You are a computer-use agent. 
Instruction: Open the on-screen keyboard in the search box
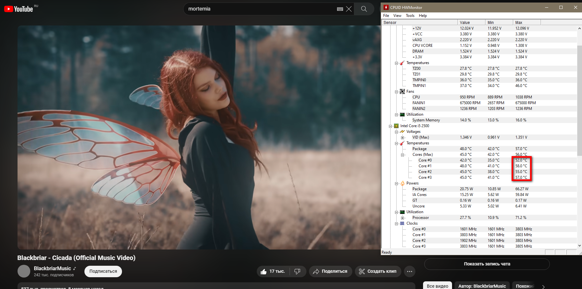tap(340, 9)
